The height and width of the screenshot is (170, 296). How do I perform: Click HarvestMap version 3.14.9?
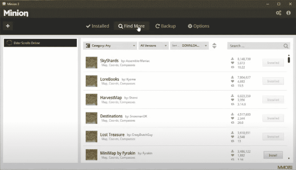pos(241,104)
